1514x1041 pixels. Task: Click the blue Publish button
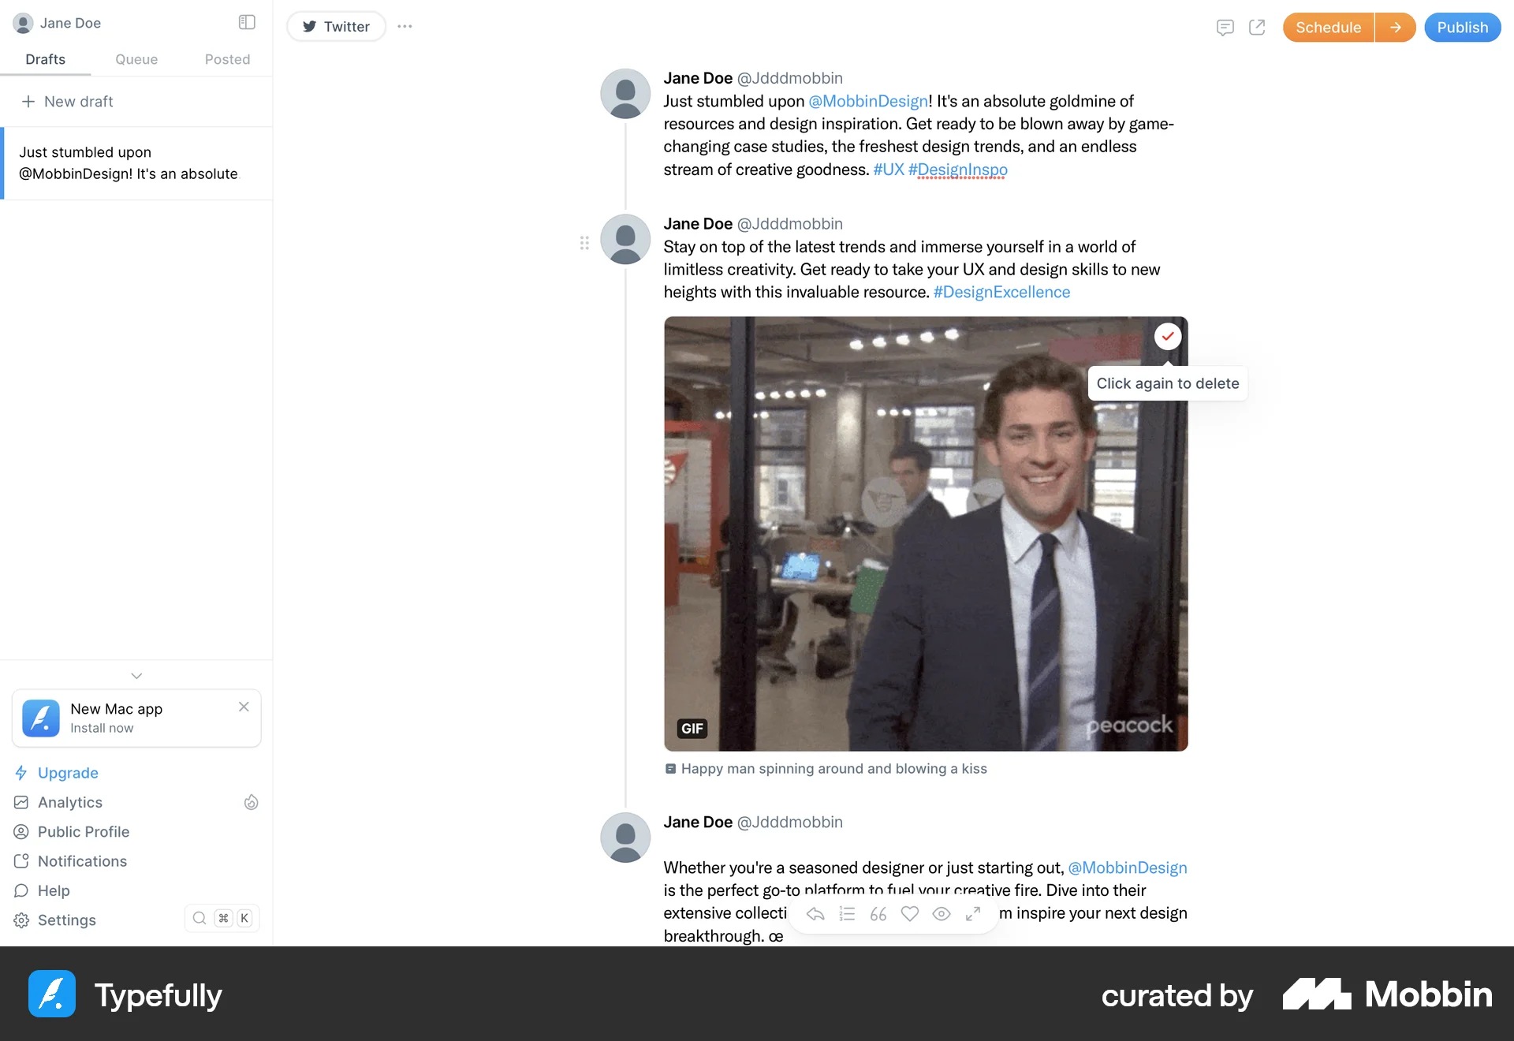[1462, 28]
